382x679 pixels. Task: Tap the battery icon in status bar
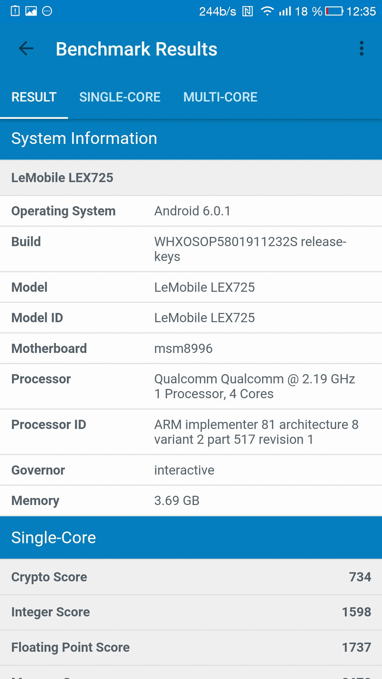(334, 11)
